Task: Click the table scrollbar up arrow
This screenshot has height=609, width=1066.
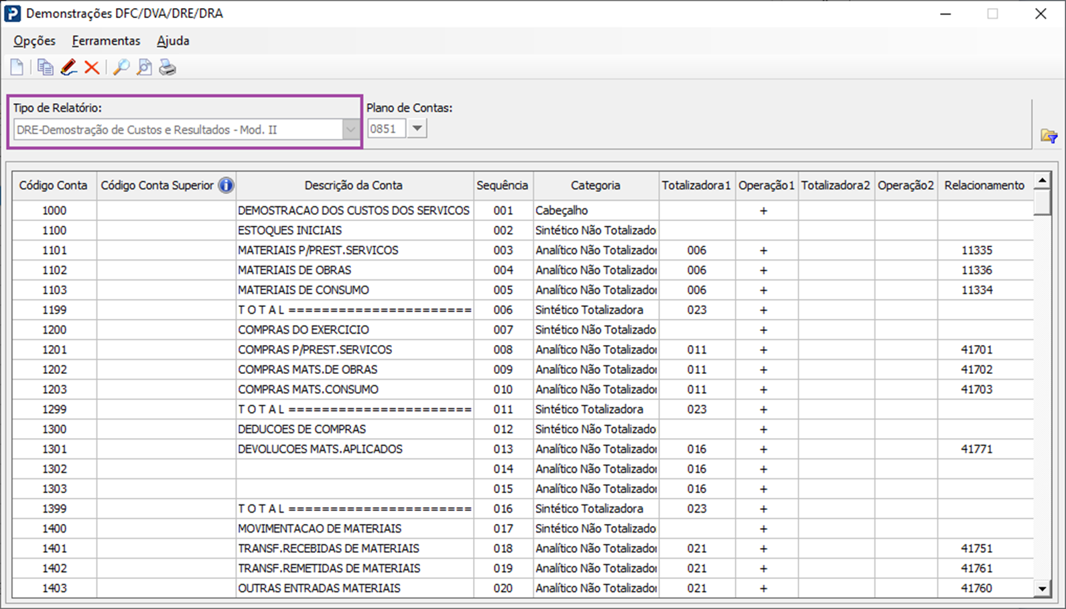Action: coord(1042,180)
